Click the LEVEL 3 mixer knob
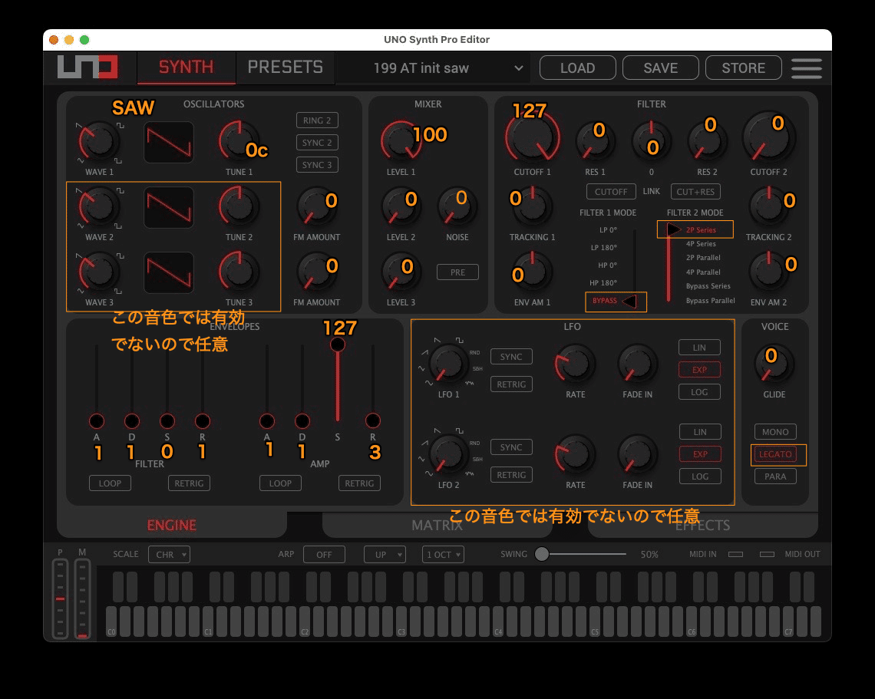 point(401,271)
